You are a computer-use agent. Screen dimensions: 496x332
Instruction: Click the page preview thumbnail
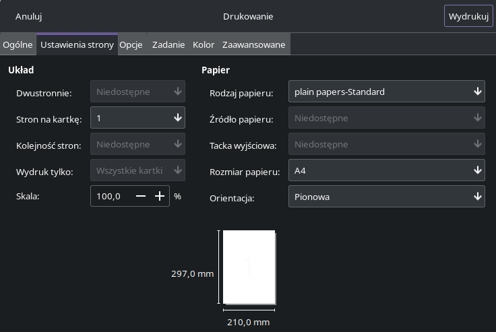[249, 267]
